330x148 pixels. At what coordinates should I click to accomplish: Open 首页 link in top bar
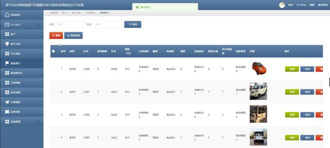[x=290, y=5]
